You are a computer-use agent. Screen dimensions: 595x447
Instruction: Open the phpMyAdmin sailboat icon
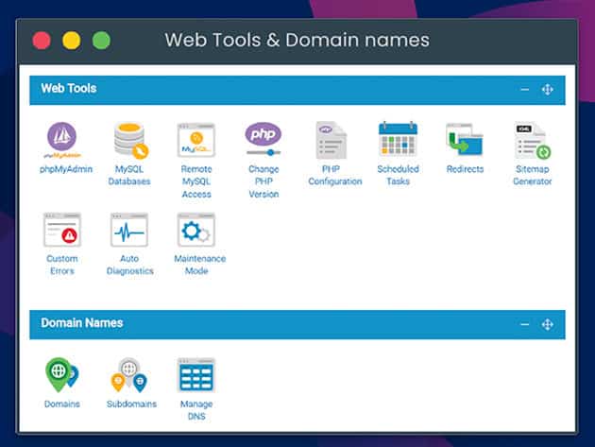coord(61,140)
